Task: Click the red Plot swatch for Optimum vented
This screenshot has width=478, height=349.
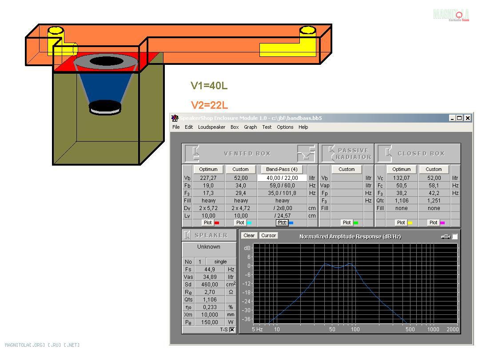Action: [217, 223]
